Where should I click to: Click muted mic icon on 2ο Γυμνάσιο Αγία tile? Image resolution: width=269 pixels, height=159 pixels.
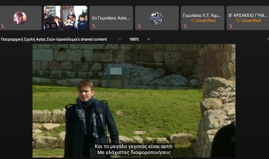click(93, 26)
